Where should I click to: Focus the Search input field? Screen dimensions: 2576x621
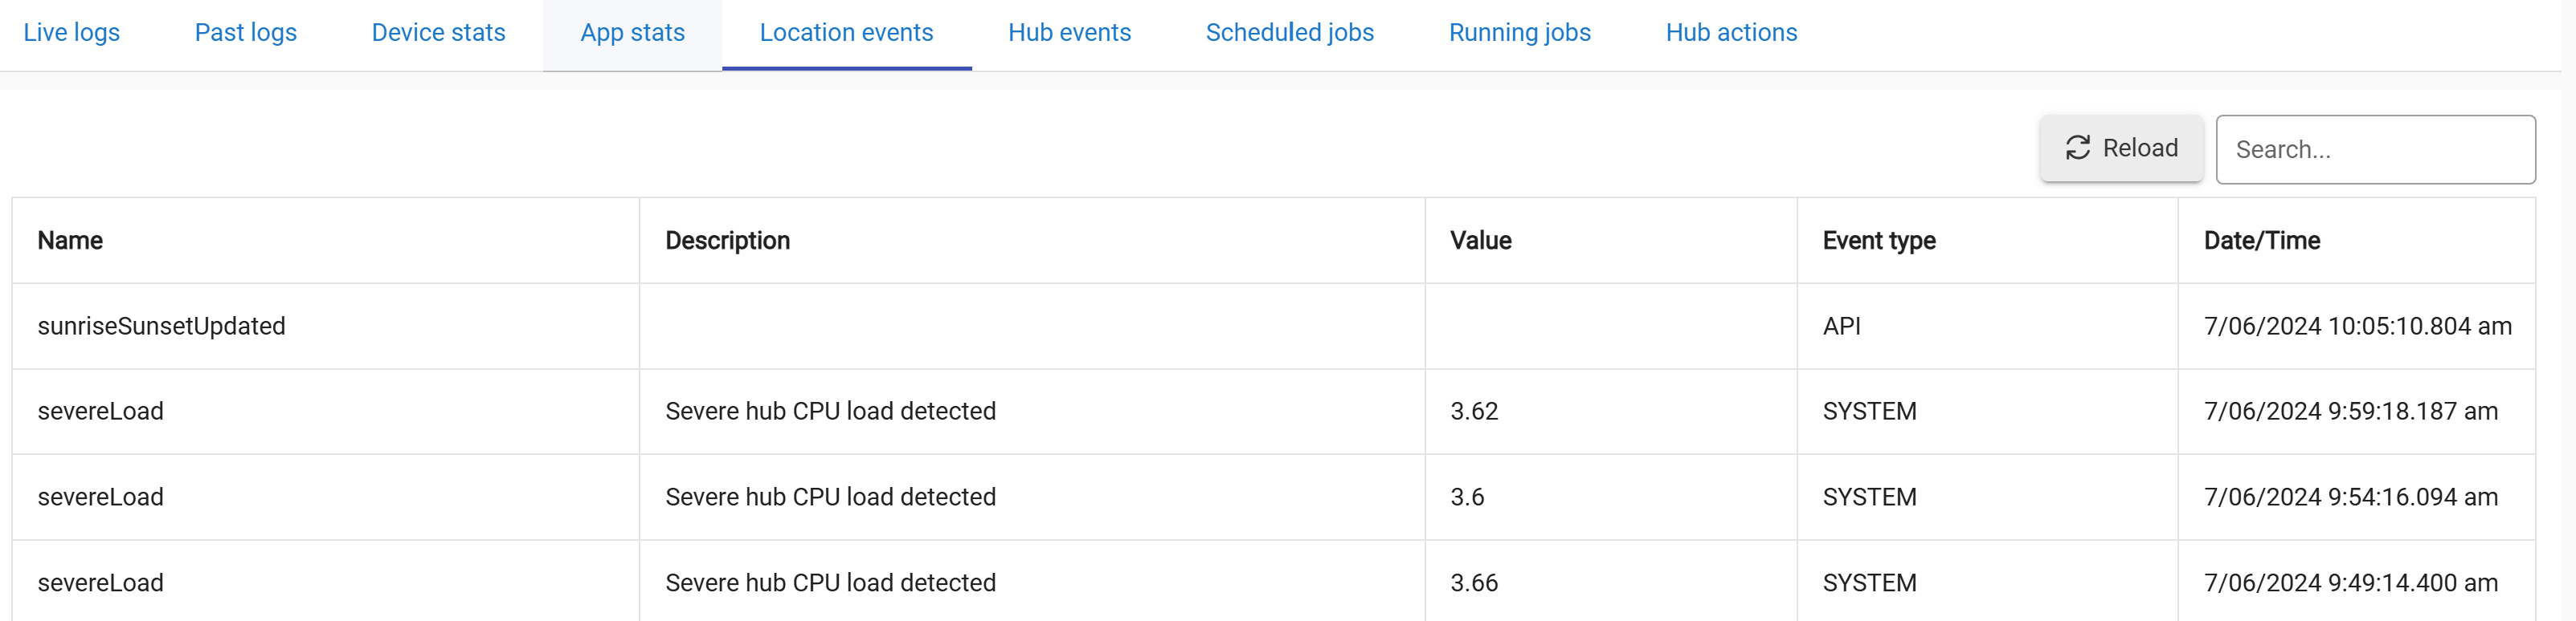point(2374,150)
